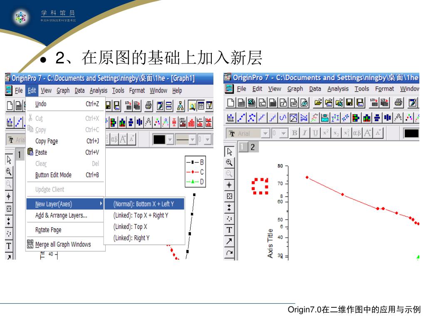
Task: Open font size dropdown in the right window
Action: coord(284,133)
